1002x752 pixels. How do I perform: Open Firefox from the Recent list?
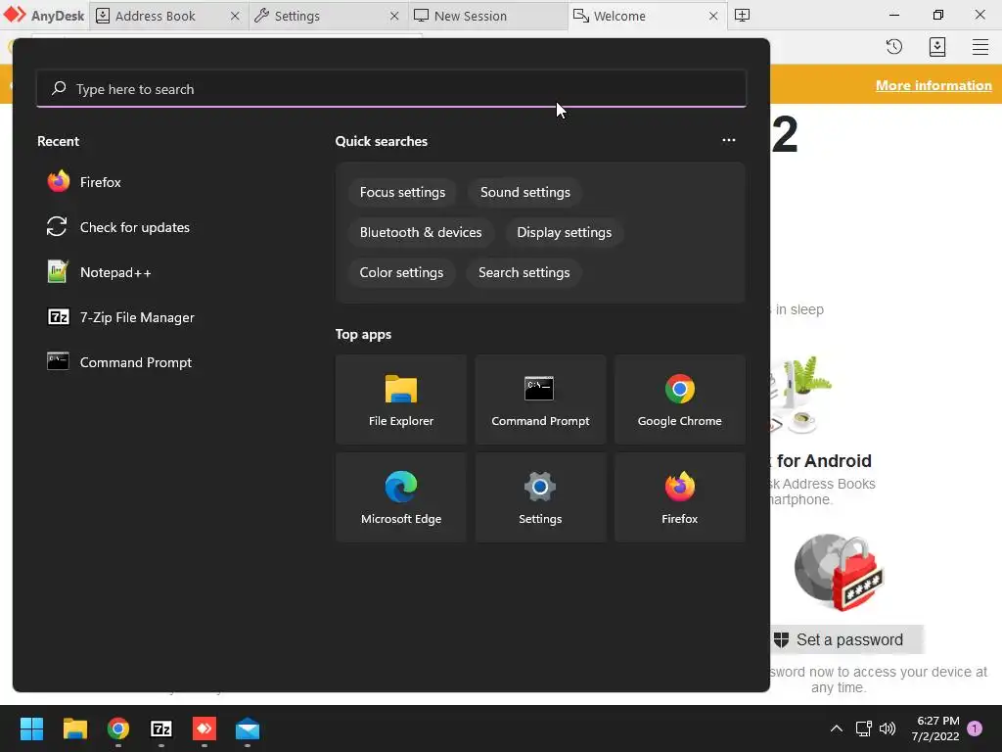click(84, 182)
